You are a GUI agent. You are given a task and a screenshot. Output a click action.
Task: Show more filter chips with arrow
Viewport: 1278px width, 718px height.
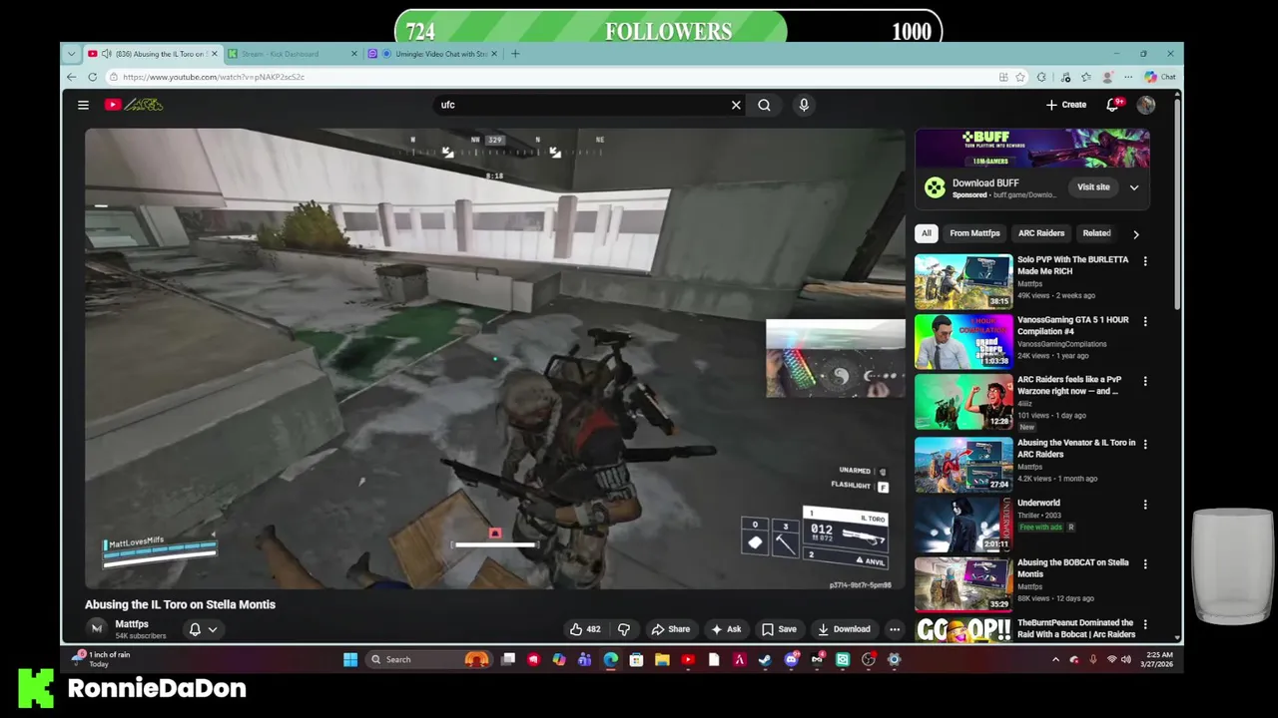1135,234
